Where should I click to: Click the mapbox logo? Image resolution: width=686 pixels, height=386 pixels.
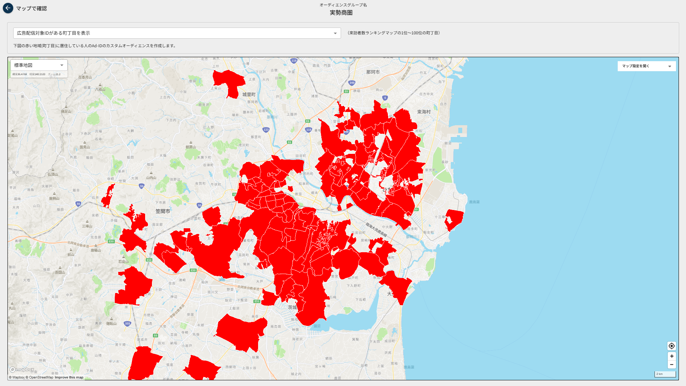pos(22,370)
